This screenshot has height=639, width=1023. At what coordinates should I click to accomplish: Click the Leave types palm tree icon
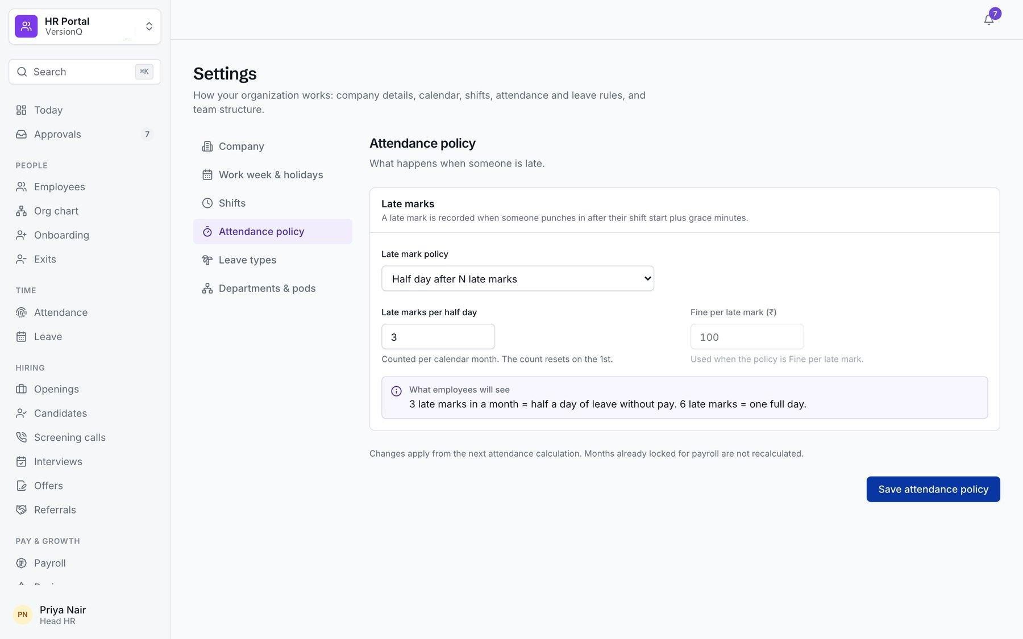[x=207, y=260]
